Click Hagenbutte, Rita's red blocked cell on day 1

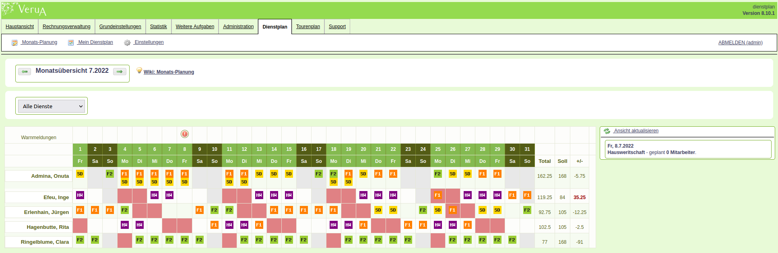tap(80, 226)
